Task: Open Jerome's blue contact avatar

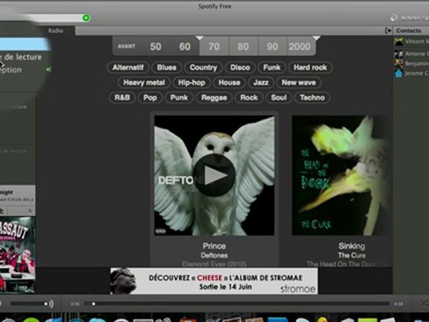Action: click(399, 73)
